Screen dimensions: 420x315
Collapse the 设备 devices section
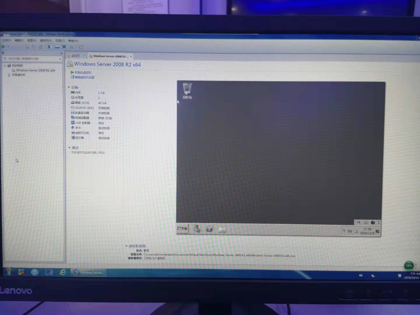(69, 87)
